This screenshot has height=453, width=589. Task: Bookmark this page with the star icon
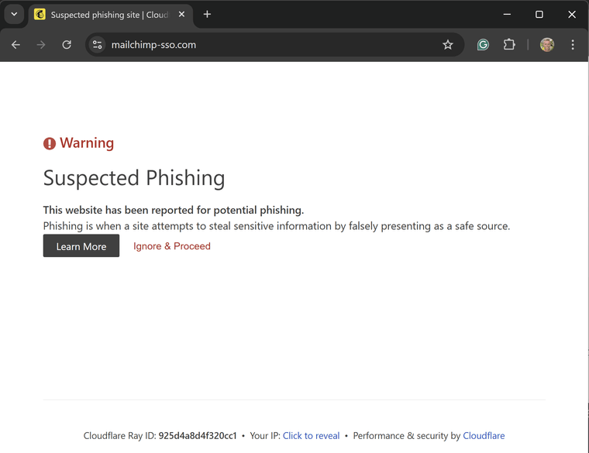[x=447, y=45]
